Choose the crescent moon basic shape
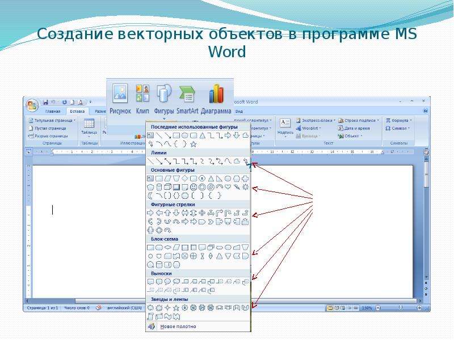 point(150,195)
